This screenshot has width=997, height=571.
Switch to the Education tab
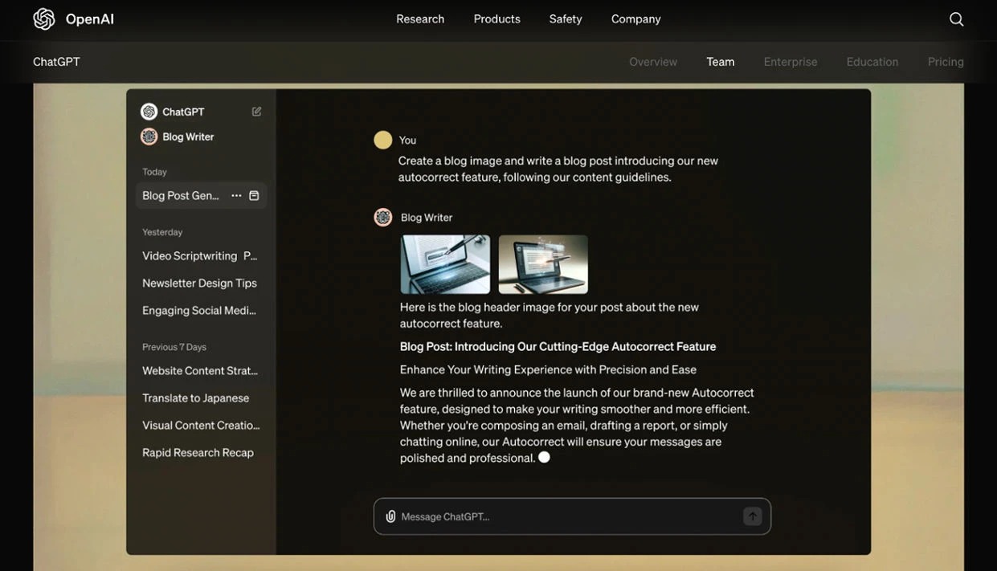tap(872, 62)
